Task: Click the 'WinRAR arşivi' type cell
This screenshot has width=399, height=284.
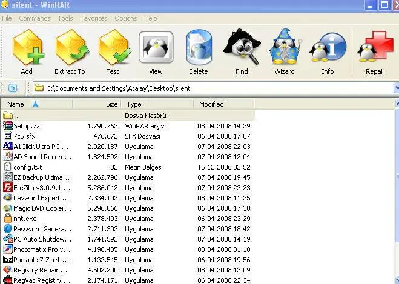Action: tap(145, 126)
